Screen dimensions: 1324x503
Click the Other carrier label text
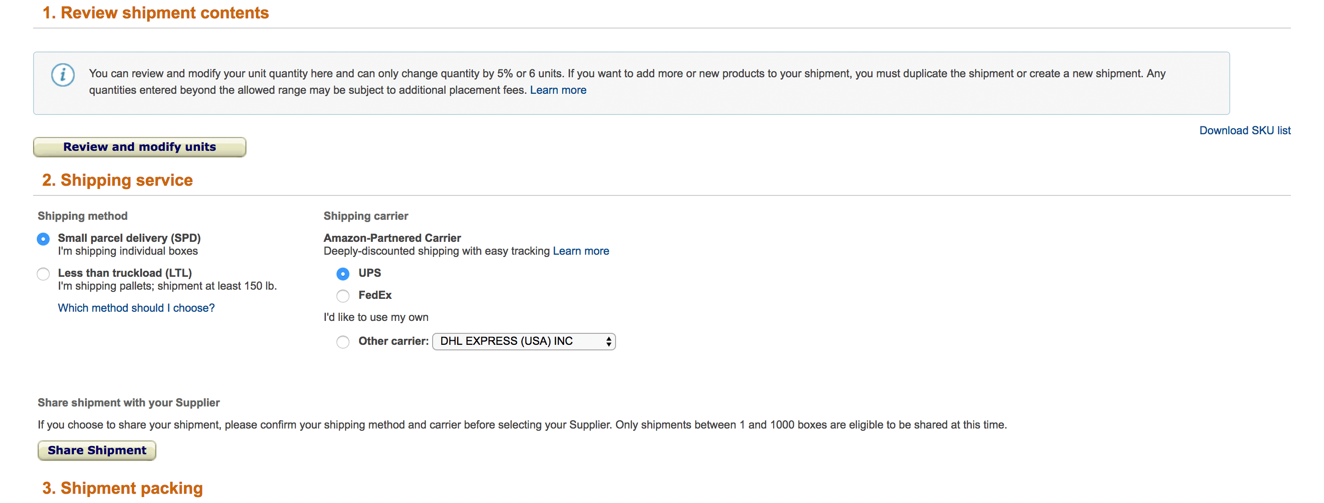(393, 341)
